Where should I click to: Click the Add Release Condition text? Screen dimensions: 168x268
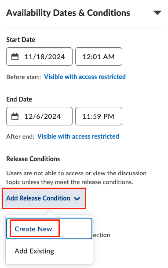[38, 198]
